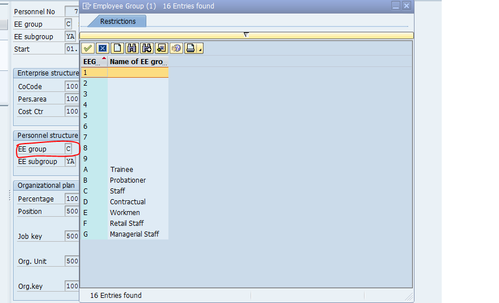Open the dropdown arrow beside Print
499x303 pixels.
[x=200, y=49]
